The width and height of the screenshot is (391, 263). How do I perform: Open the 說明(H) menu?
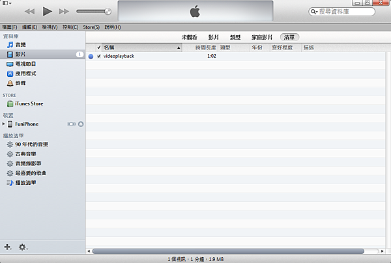click(113, 27)
